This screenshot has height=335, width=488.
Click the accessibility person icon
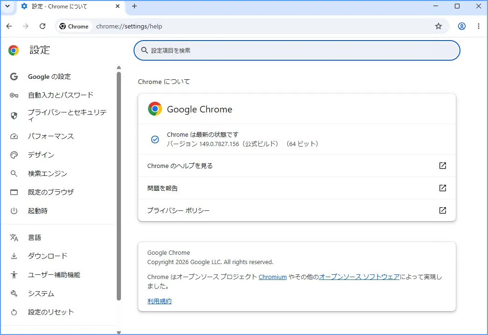click(14, 275)
